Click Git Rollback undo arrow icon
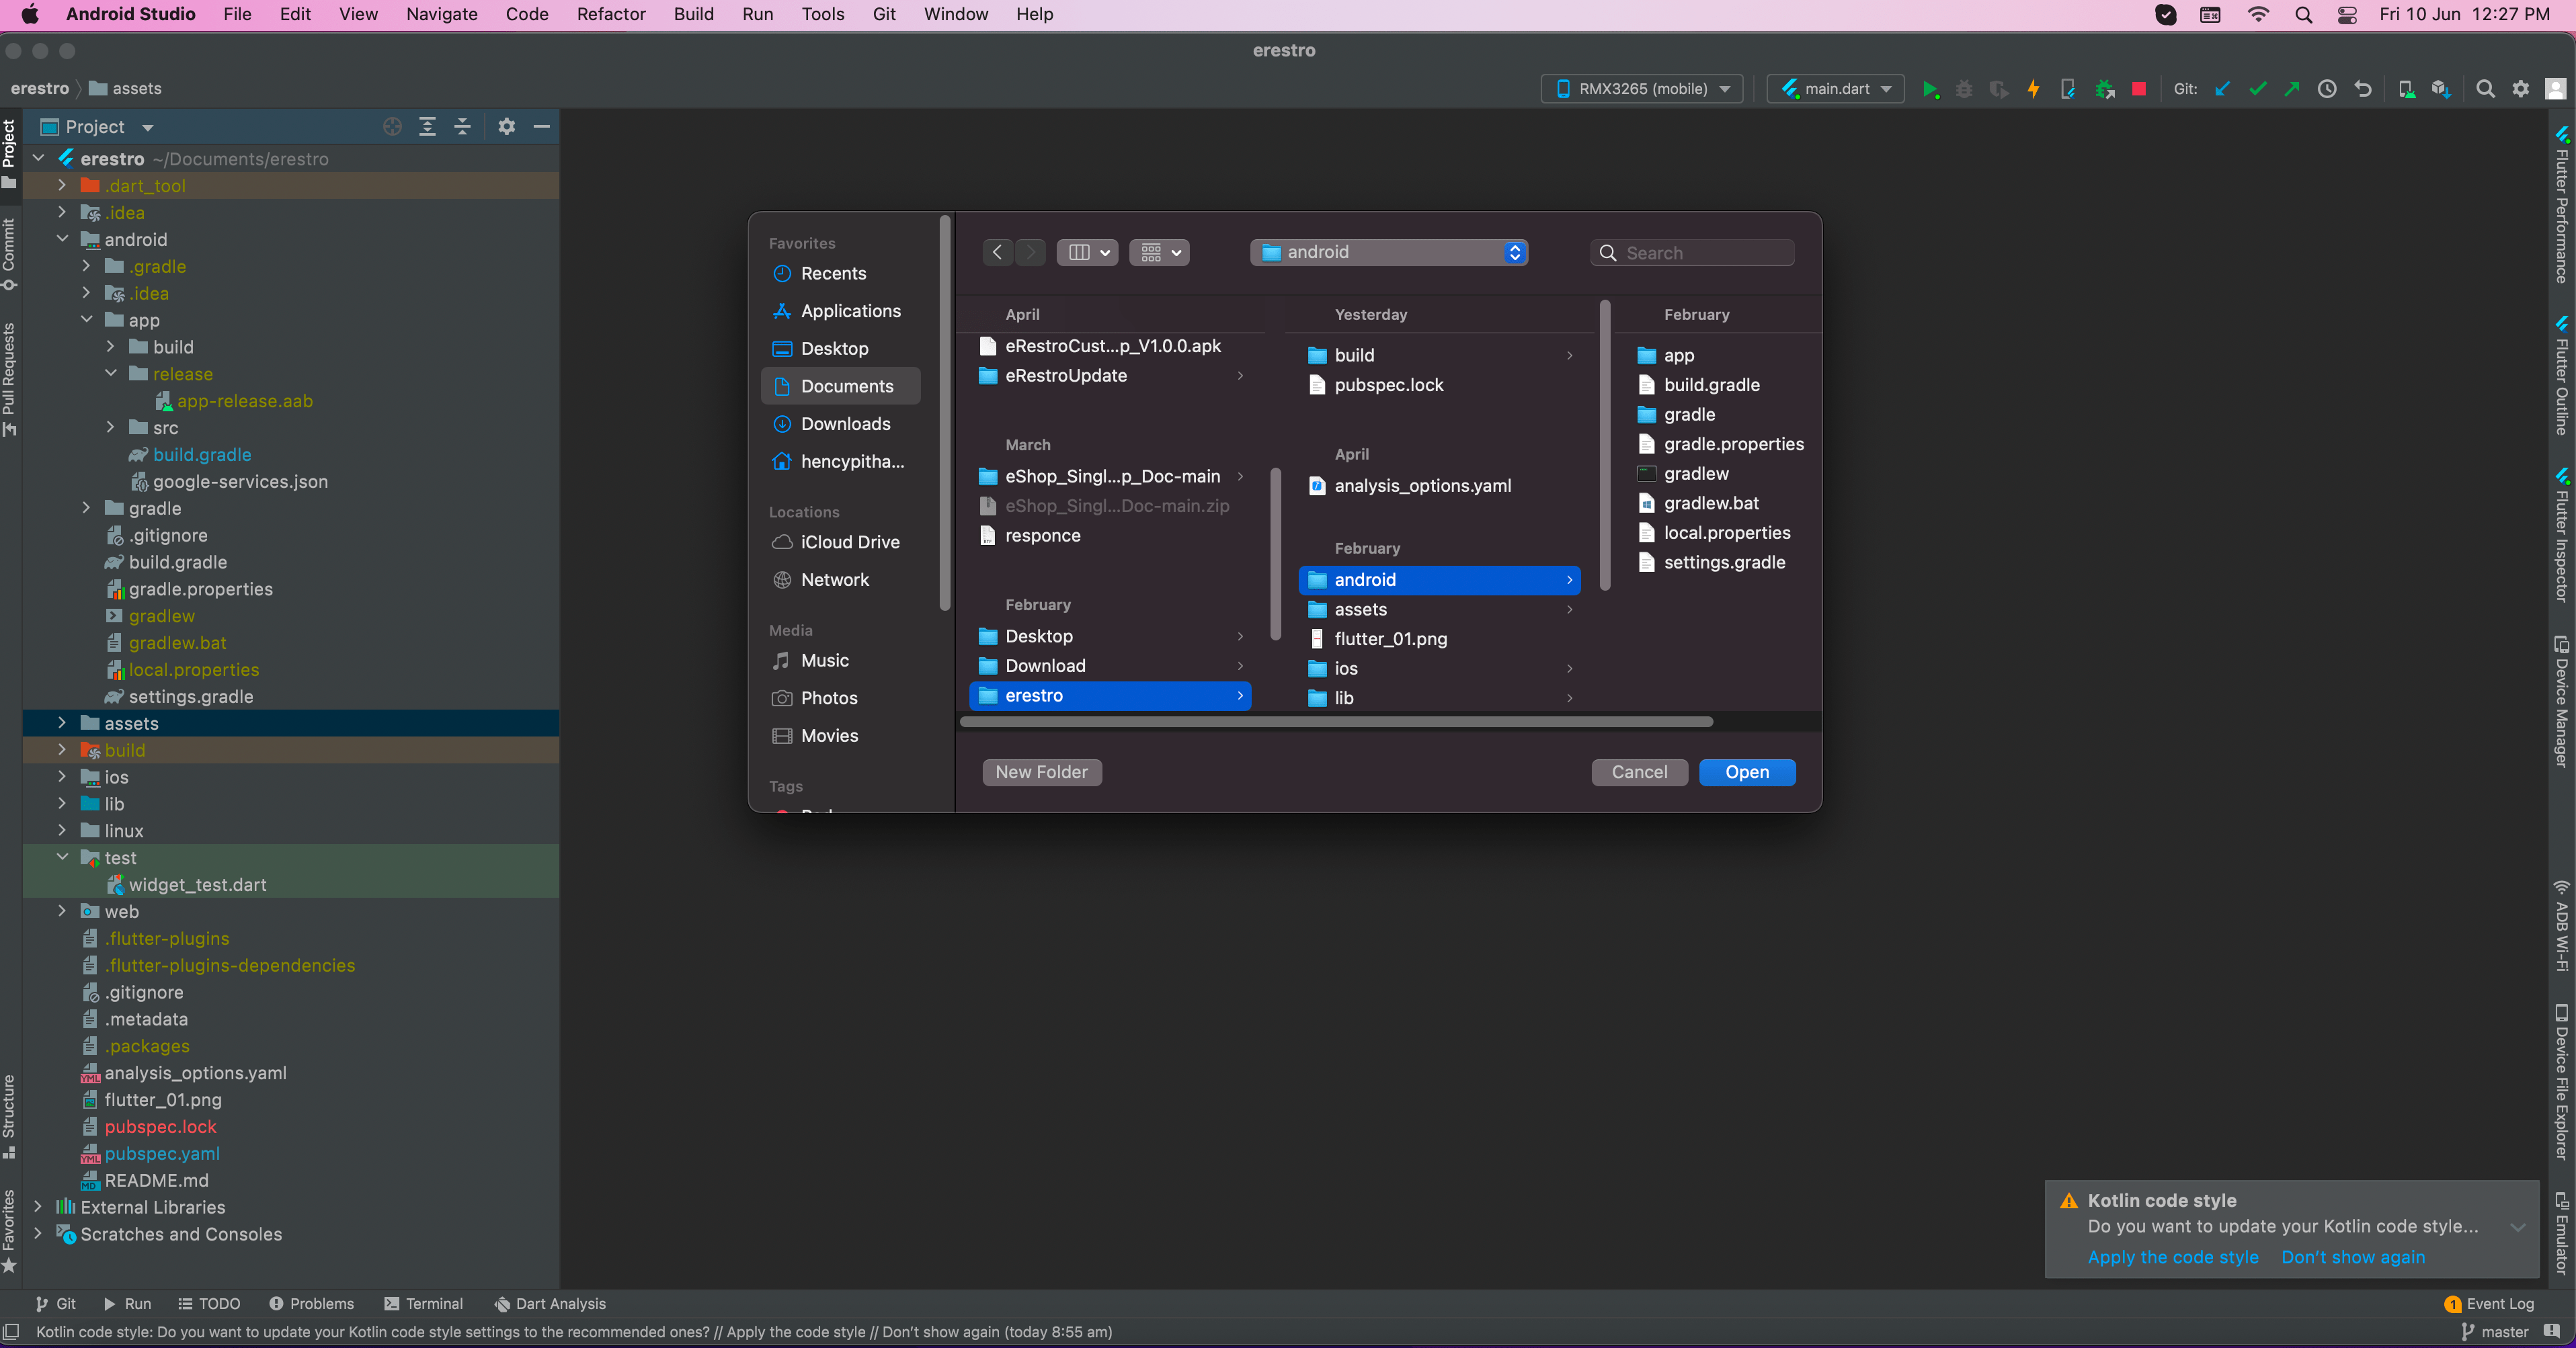Viewport: 2576px width, 1348px height. (x=2363, y=89)
